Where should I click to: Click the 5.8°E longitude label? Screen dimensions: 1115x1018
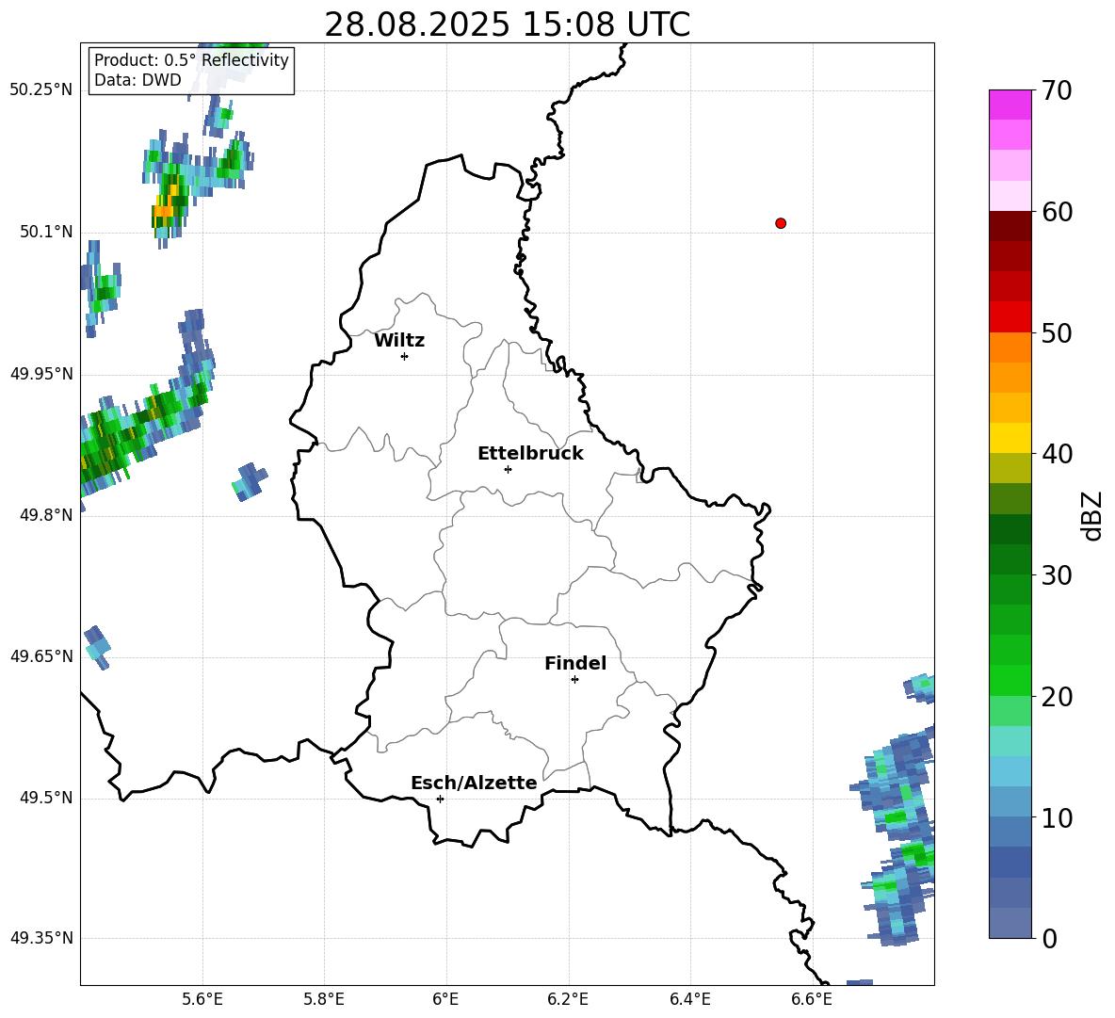click(x=324, y=999)
